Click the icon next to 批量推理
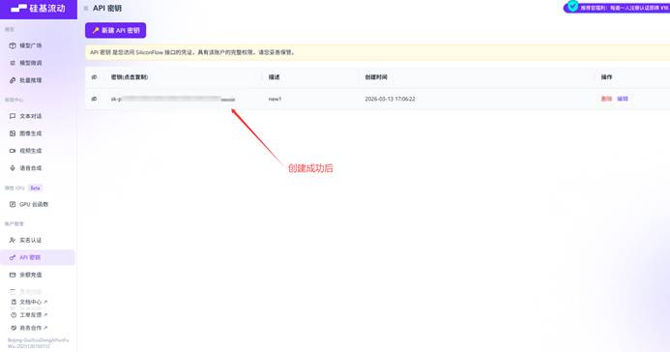Screen dimensions: 670x352 (13, 80)
